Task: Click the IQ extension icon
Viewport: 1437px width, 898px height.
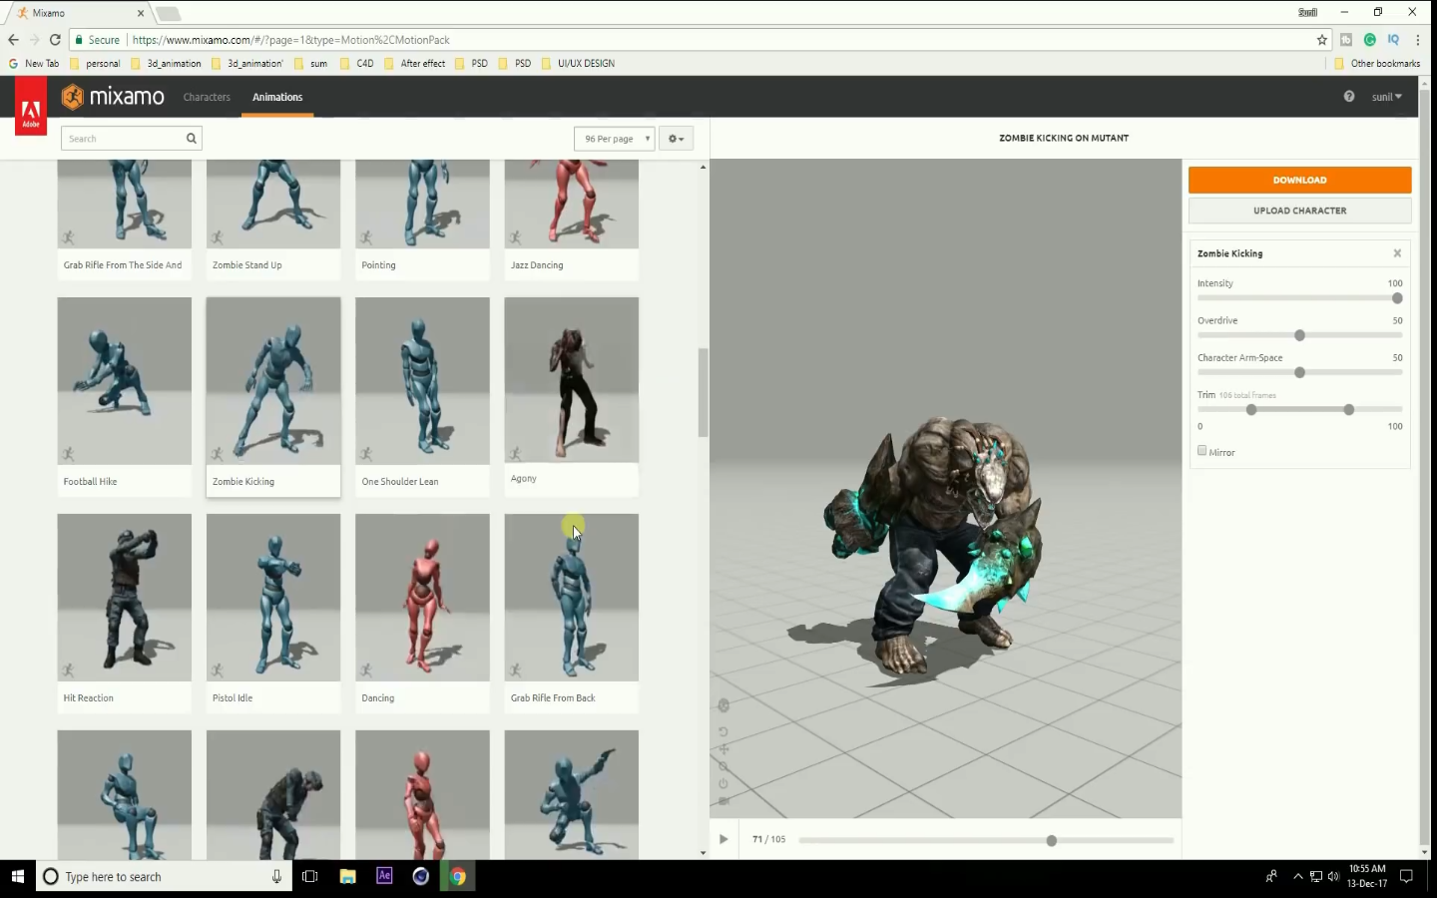Action: [x=1393, y=40]
